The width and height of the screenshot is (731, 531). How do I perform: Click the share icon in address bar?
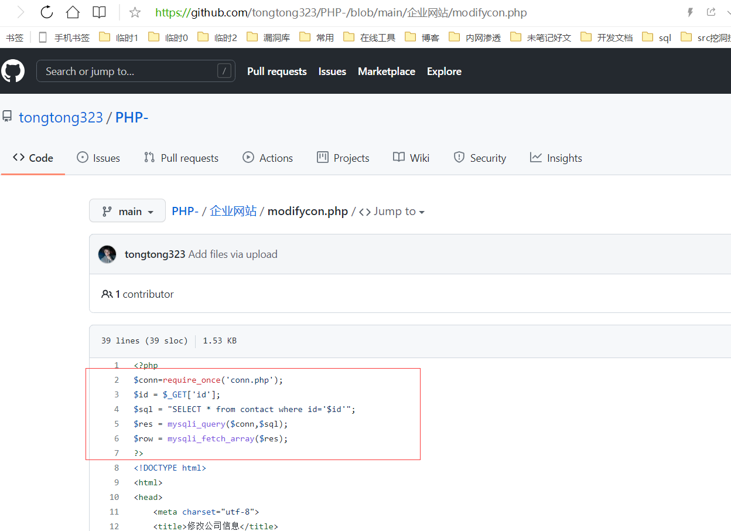pos(711,12)
